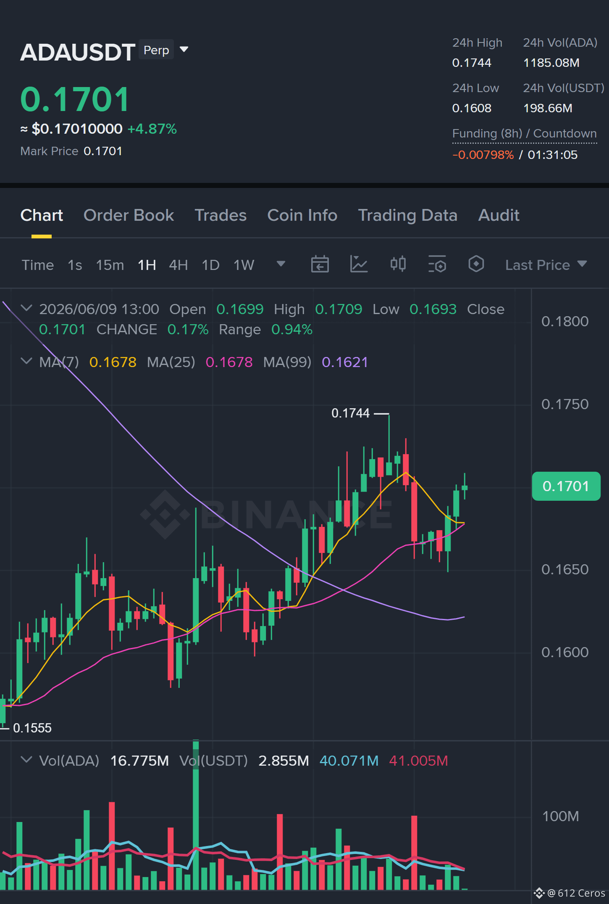
Task: Switch to the Order Book tab
Action: pos(129,215)
